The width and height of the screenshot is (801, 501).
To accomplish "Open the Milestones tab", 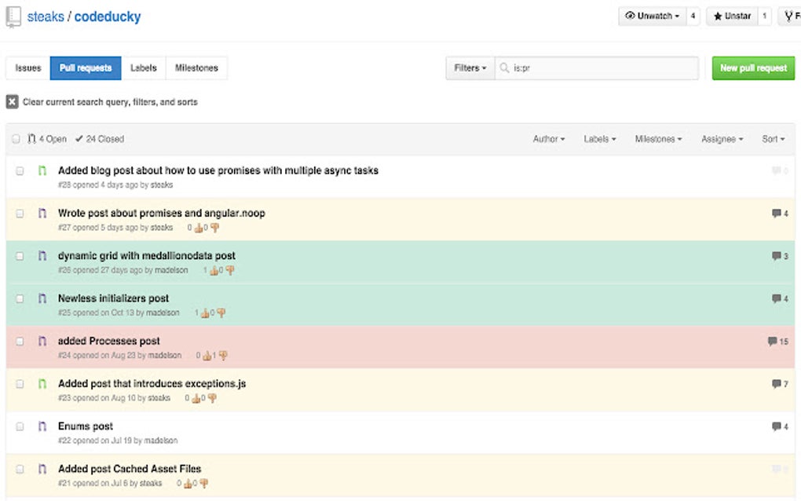I will 196,68.
